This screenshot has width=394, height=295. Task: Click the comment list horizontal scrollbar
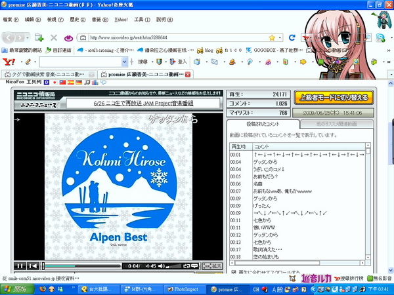(x=297, y=263)
